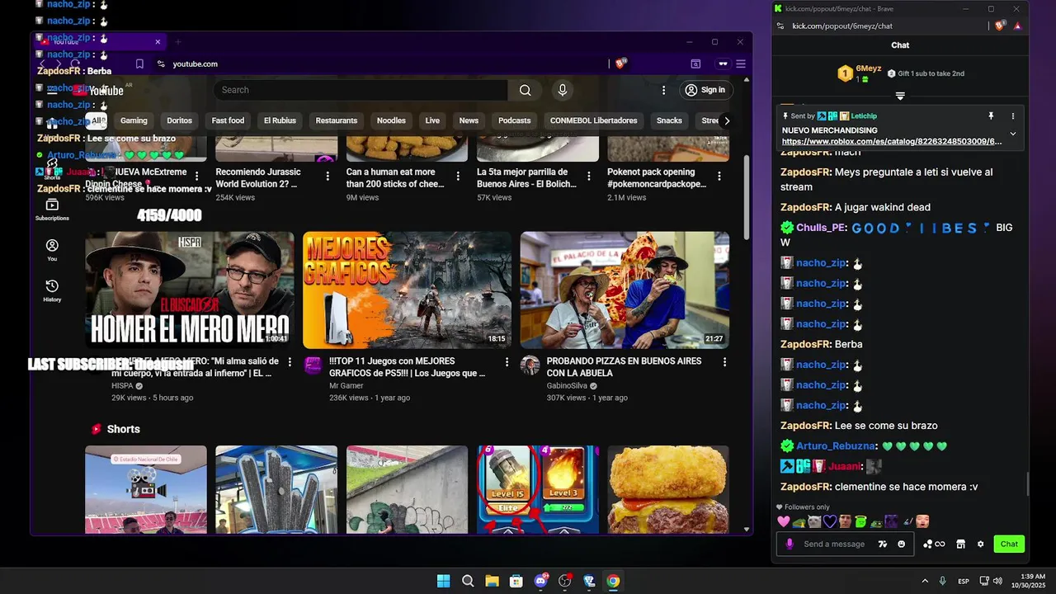Open Discord from the taskbar

540,581
